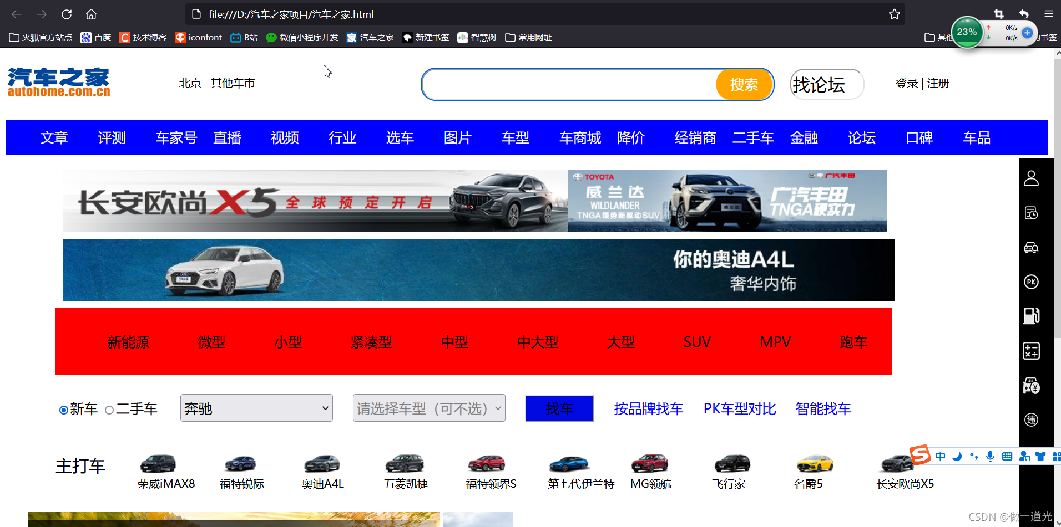This screenshot has width=1061, height=527.
Task: Click the 第七代伊兰特 car label
Action: 581,484
